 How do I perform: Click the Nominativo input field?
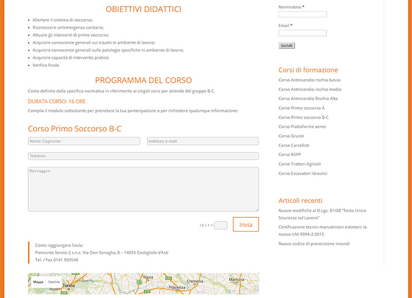coord(302,14)
